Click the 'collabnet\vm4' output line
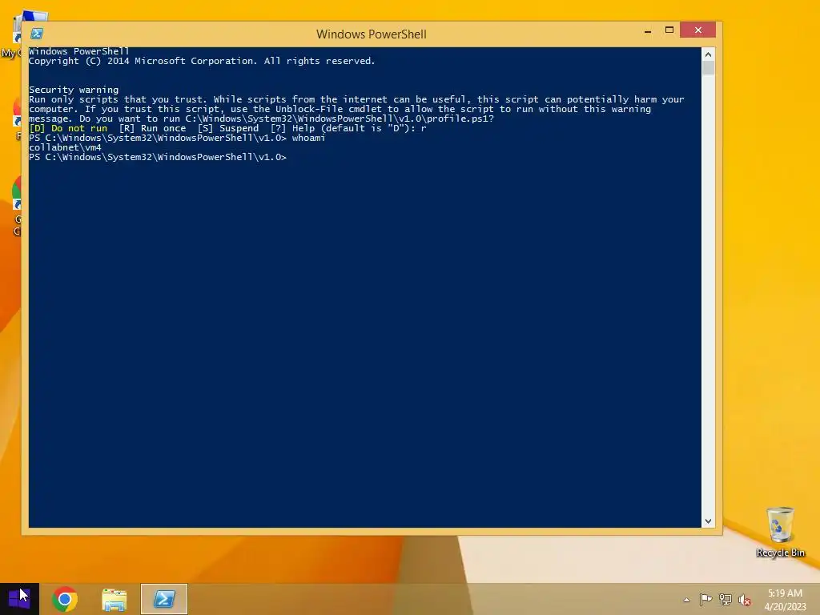 [x=65, y=147]
